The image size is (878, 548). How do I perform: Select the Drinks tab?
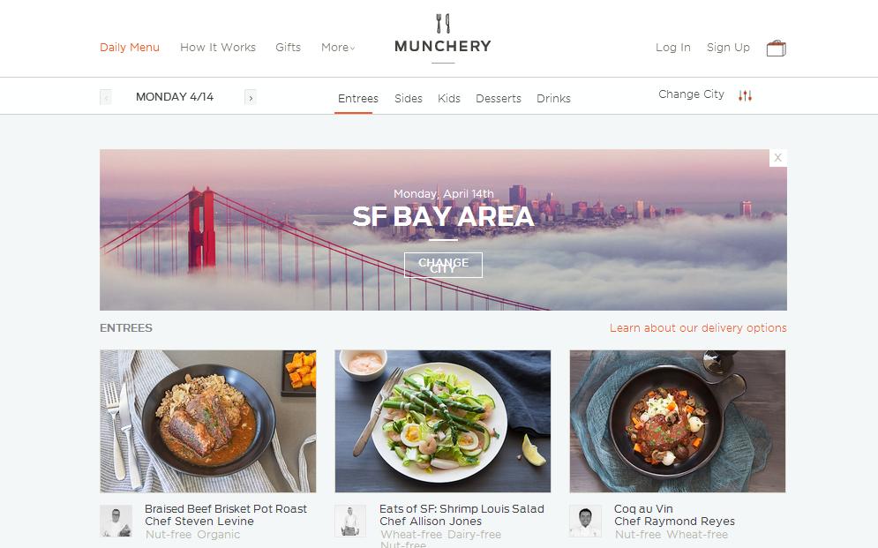tap(553, 99)
